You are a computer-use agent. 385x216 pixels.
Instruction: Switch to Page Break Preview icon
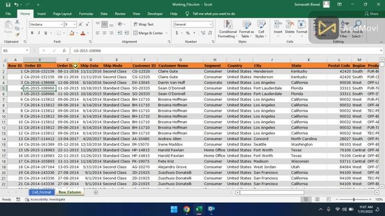pyautogui.click(x=328, y=199)
